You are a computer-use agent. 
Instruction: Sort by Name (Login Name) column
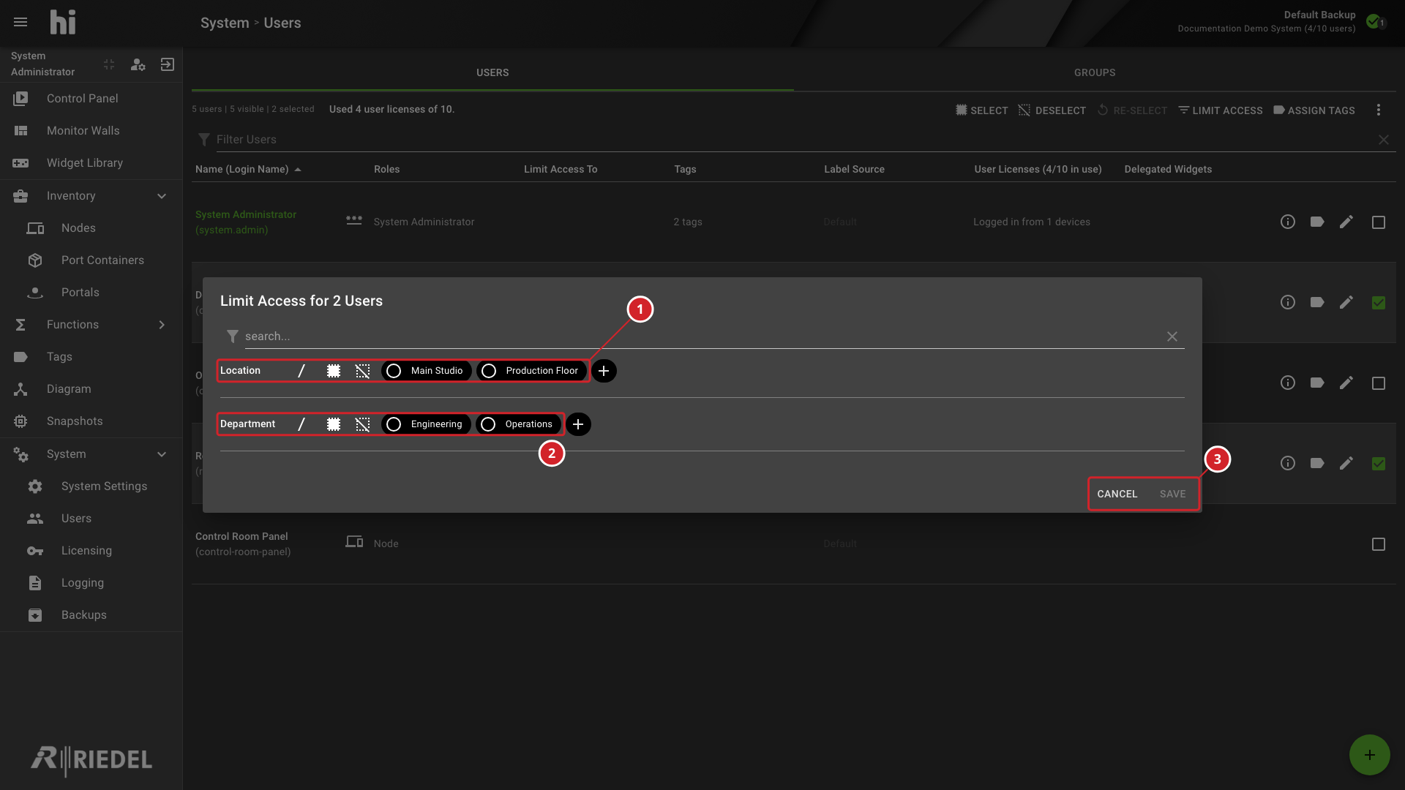pyautogui.click(x=248, y=169)
